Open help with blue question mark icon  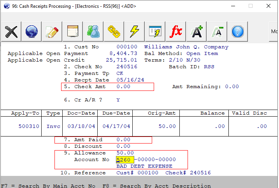(238, 32)
